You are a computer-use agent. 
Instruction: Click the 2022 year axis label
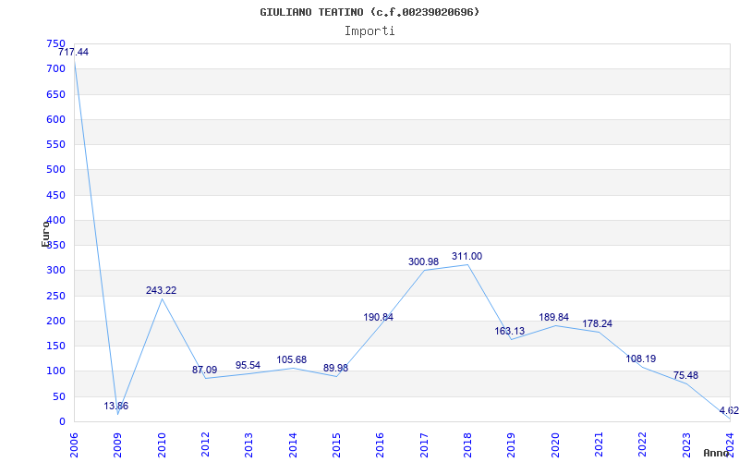(x=643, y=444)
